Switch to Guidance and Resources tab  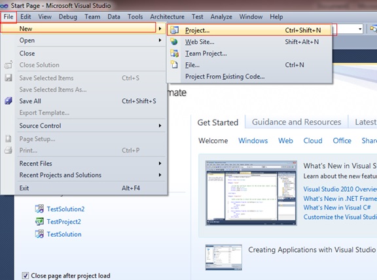tap(296, 122)
